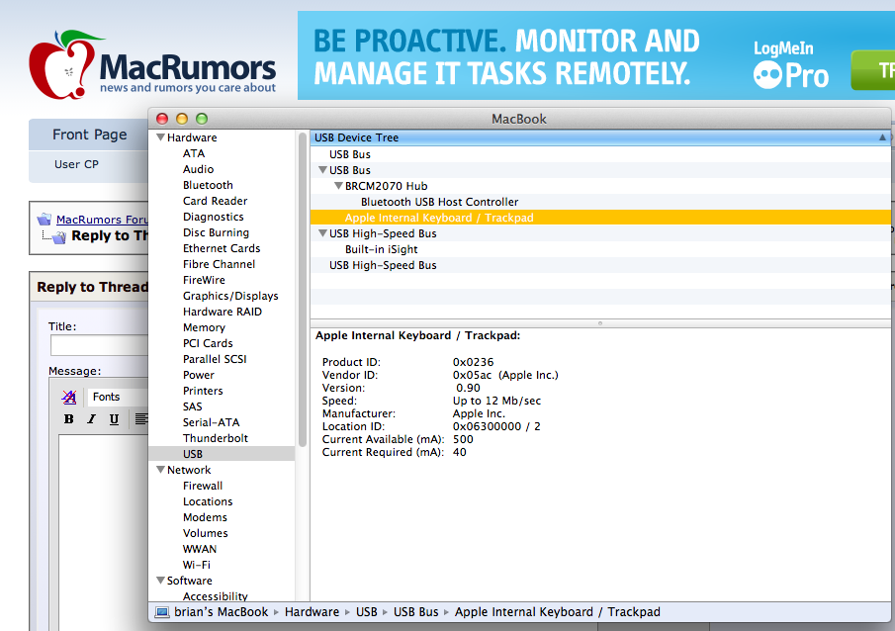This screenshot has width=895, height=631.
Task: Select the highlighted USB sidebar item
Action: click(222, 454)
